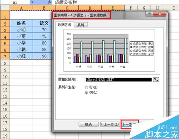Click the cell containing 语文
Image resolution: width=179 pixels, height=139 pixels.
point(43,23)
